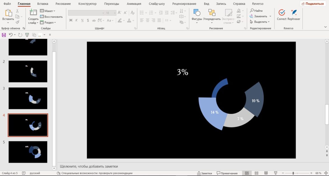Toggle normal view in status bar
This screenshot has width=329, height=176.
point(247,173)
